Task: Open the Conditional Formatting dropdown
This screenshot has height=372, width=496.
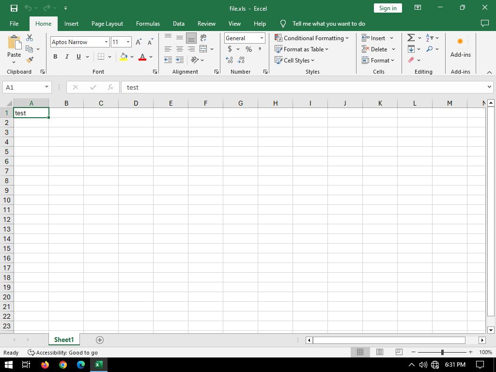Action: tap(311, 38)
